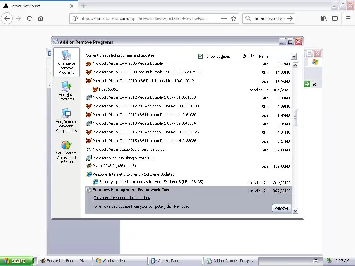Click icon of Visual C++ 2013 Redistributable (x86)
Screen dimensions: 355x266
(89, 123)
